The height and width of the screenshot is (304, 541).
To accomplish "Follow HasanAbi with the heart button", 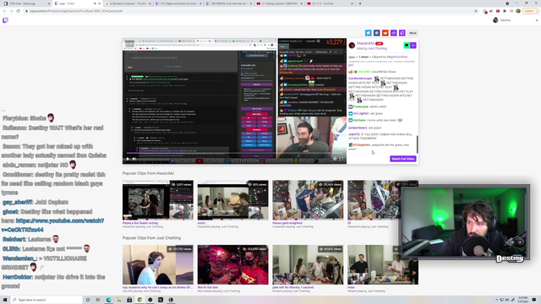I will click(x=407, y=46).
